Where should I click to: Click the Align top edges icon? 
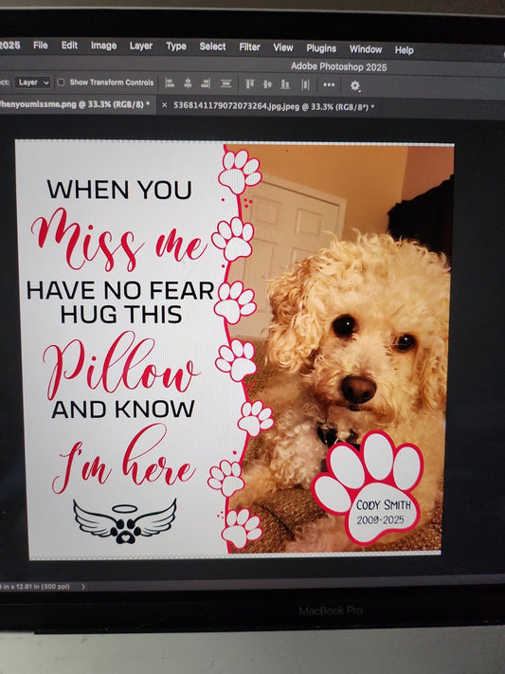pyautogui.click(x=250, y=83)
